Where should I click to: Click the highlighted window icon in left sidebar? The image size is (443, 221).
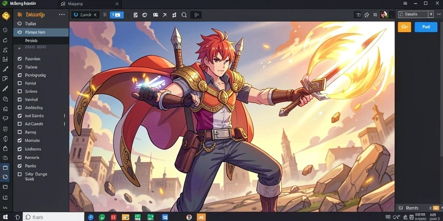[x=5, y=168]
